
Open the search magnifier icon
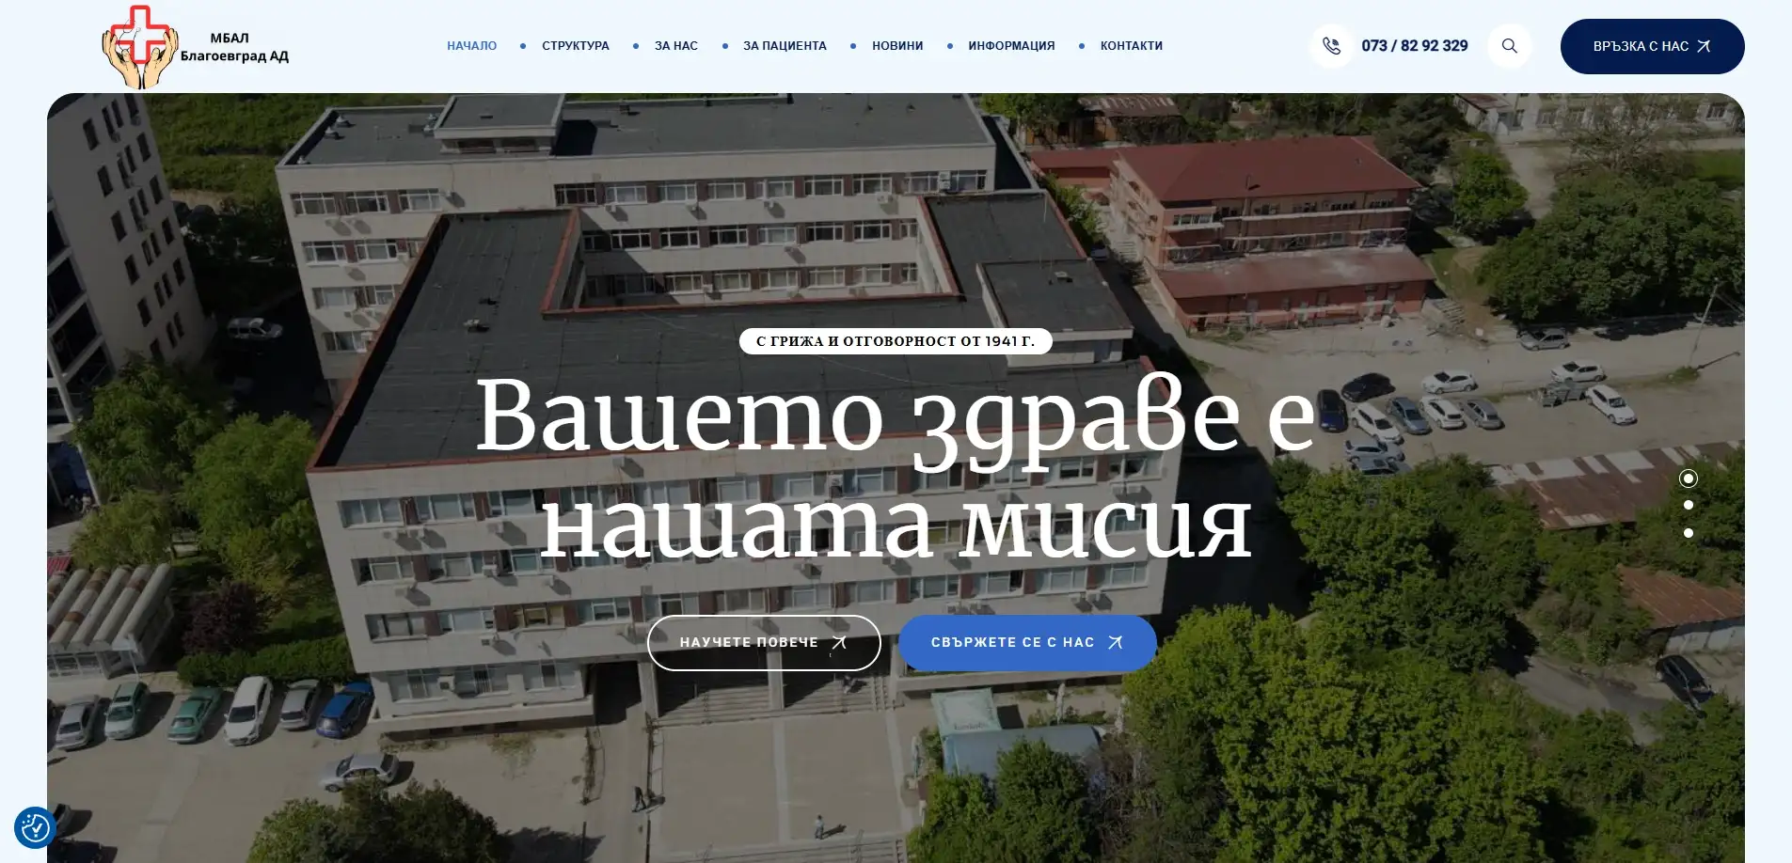point(1510,46)
